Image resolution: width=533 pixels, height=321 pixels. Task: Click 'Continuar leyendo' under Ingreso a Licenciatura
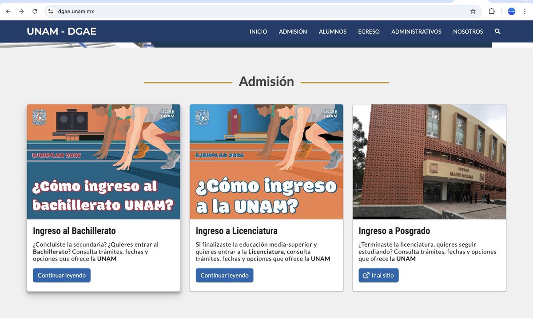(x=225, y=275)
